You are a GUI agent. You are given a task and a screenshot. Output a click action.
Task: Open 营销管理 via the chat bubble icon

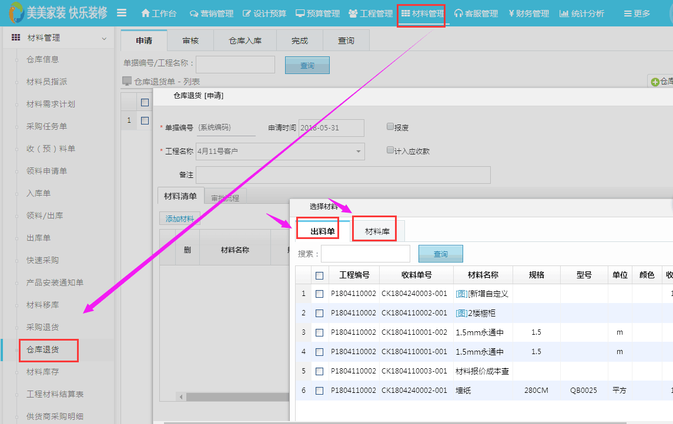194,12
